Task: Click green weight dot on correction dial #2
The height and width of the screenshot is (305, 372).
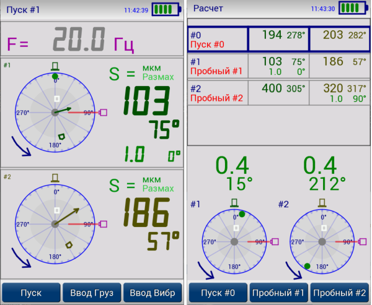Action: coord(307,266)
